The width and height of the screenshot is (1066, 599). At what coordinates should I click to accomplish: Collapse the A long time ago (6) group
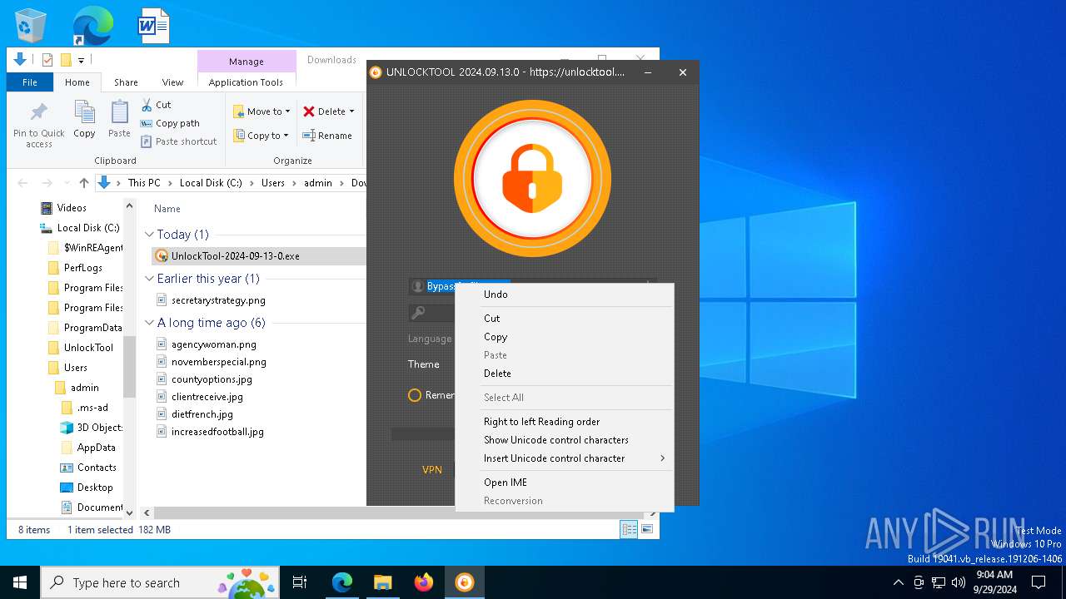[149, 323]
